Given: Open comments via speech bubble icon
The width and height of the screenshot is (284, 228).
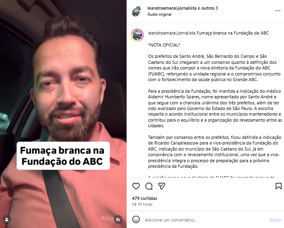Looking at the screenshot, I should tap(149, 186).
